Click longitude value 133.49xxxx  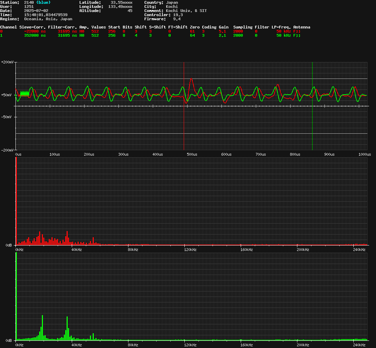pyautogui.click(x=120, y=7)
